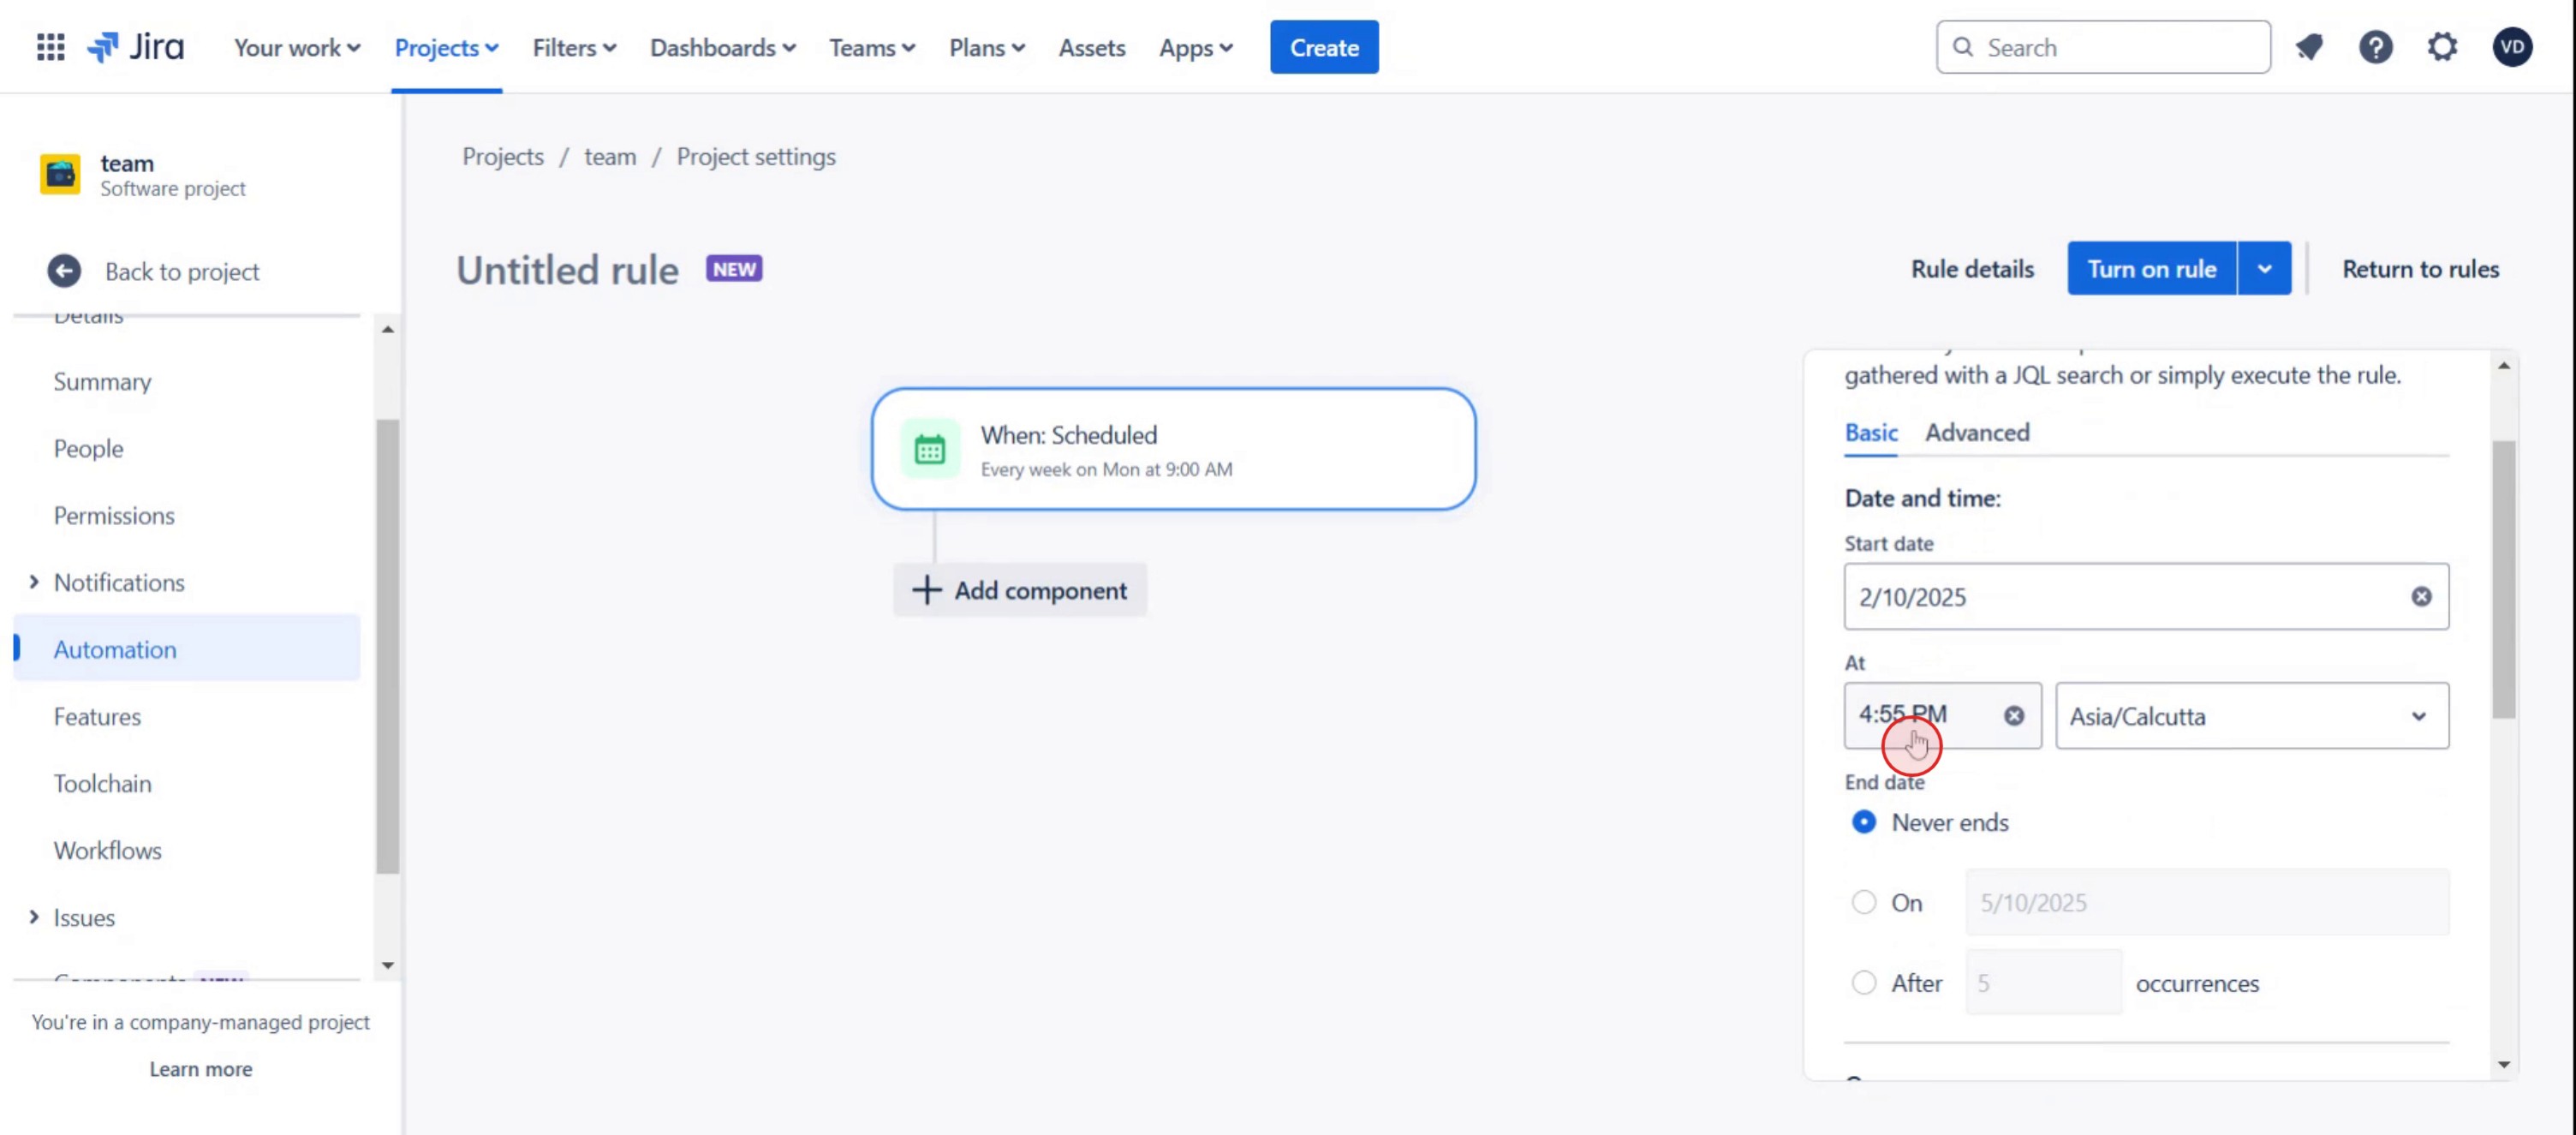Click the Back to project arrow icon
Viewport: 2576px width, 1135px height.
64,271
